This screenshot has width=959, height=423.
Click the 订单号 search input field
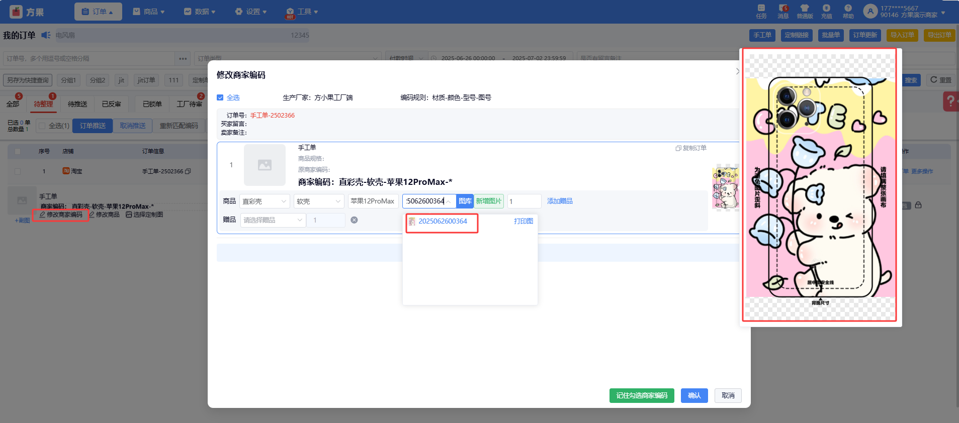coord(89,59)
